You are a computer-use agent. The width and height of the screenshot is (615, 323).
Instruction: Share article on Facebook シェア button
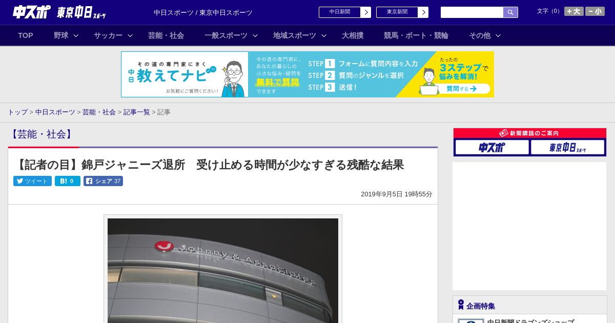103,181
